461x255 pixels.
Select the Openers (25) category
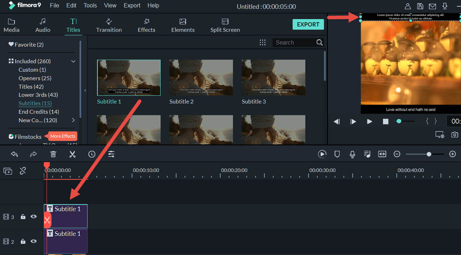click(x=35, y=78)
